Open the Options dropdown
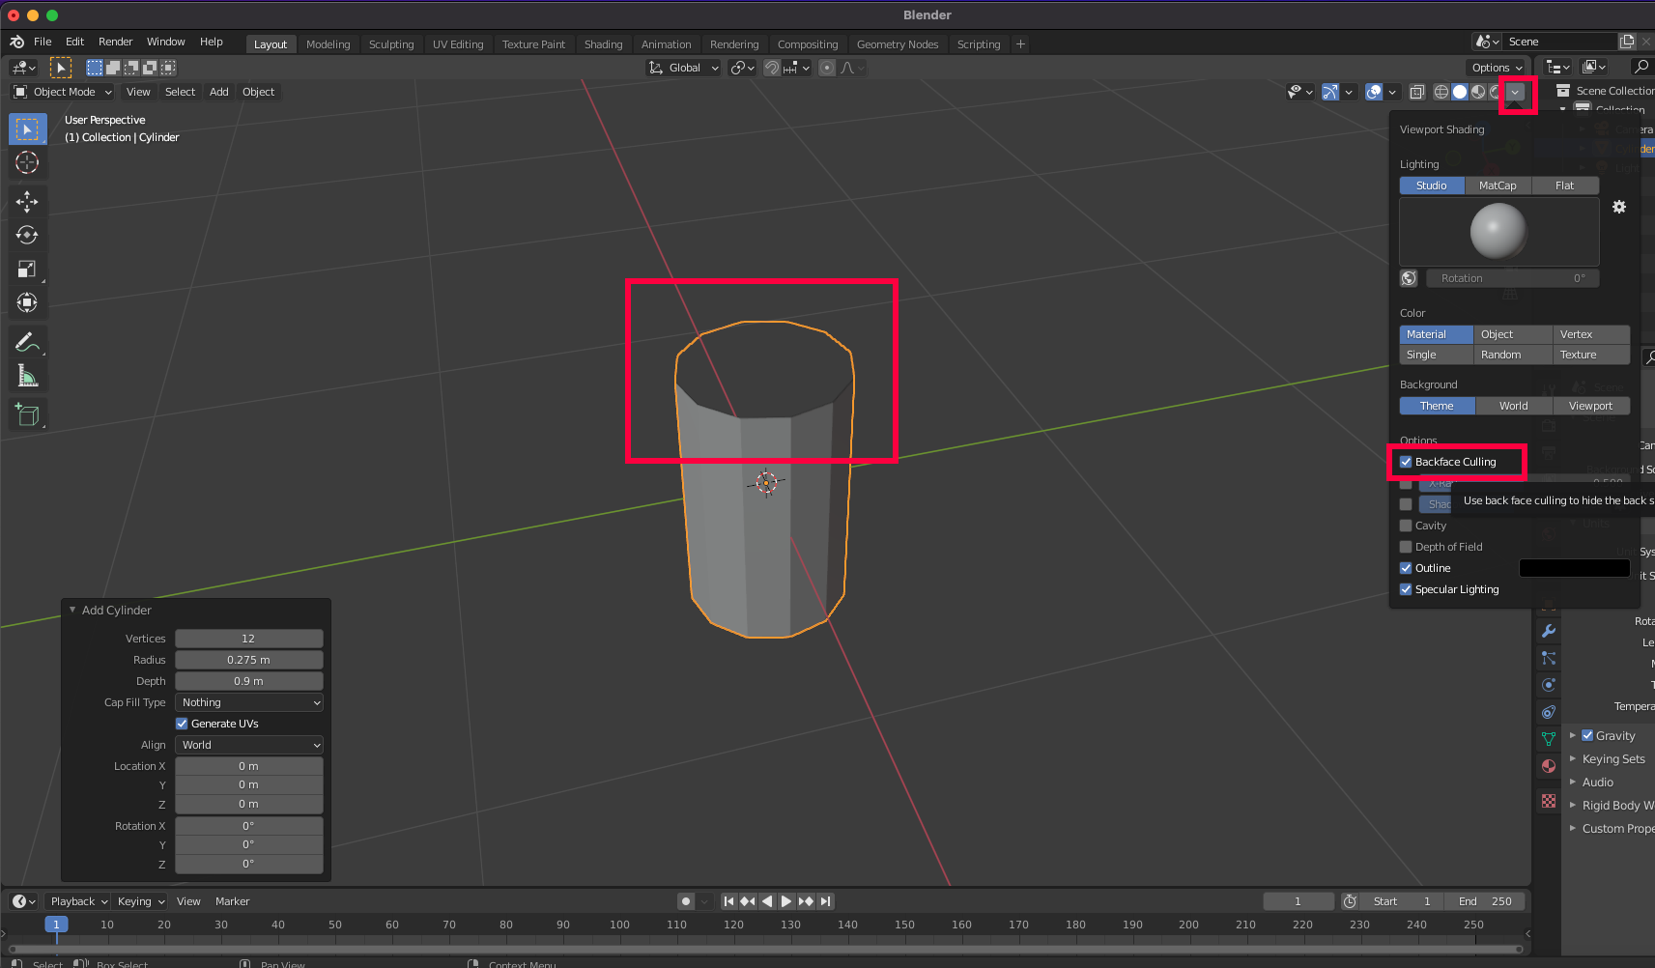Image resolution: width=1655 pixels, height=968 pixels. point(1497,68)
